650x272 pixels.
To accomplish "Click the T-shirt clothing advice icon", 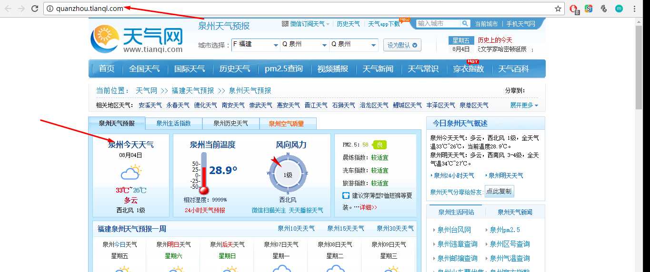I will click(346, 195).
